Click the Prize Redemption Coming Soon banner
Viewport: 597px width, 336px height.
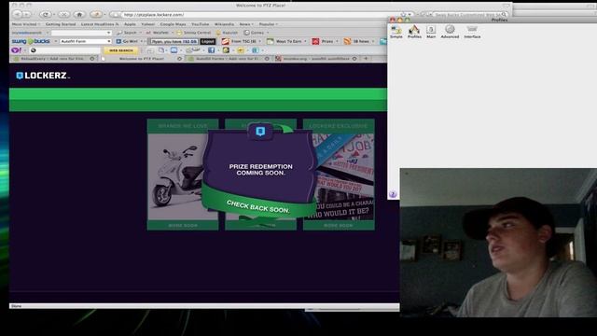(x=260, y=170)
